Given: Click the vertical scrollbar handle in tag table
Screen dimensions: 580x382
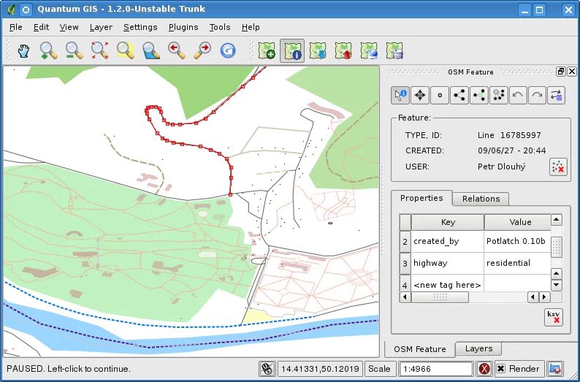Looking at the screenshot, I should (x=557, y=247).
